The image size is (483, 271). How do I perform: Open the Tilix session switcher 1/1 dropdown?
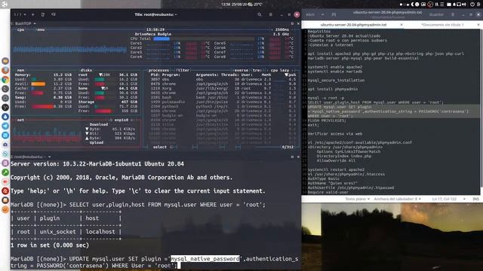point(20,14)
